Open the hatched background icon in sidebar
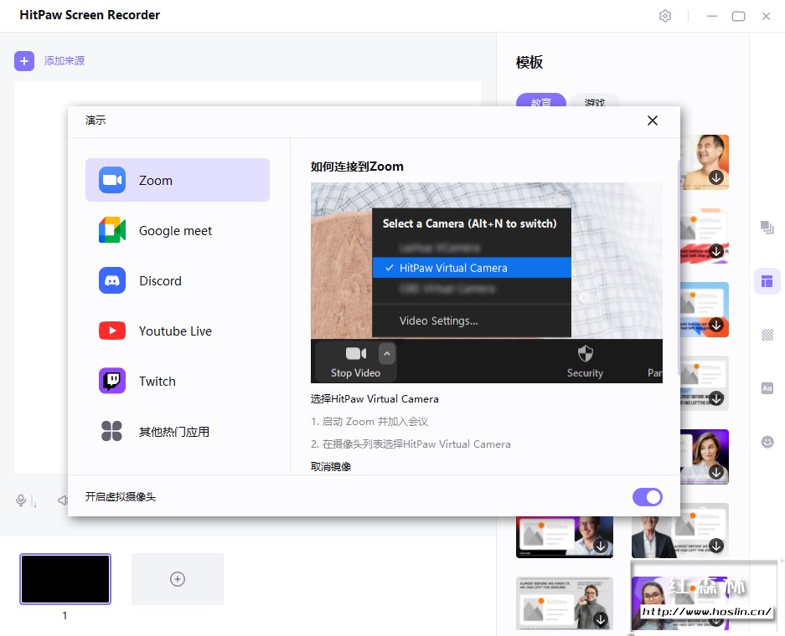The image size is (785, 636). tap(767, 335)
